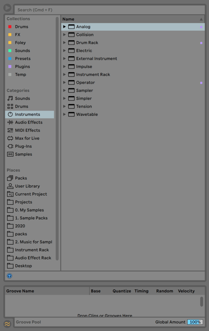Viewport: 209px width, 331px height.
Task: Open the 2020 folder in Places
Action: (20, 226)
